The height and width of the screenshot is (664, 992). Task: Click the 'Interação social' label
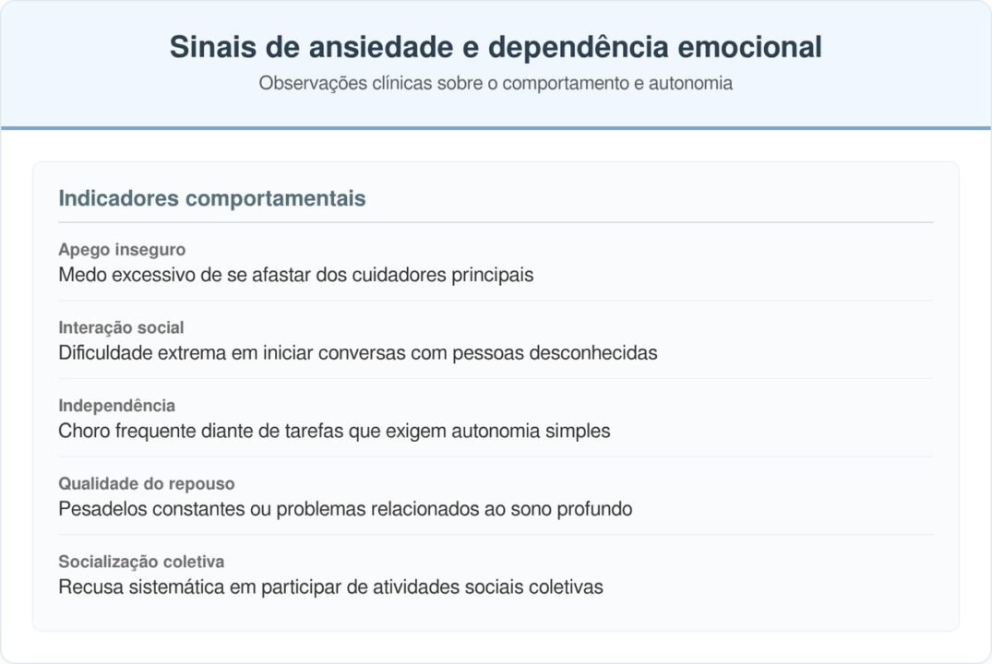(x=121, y=327)
